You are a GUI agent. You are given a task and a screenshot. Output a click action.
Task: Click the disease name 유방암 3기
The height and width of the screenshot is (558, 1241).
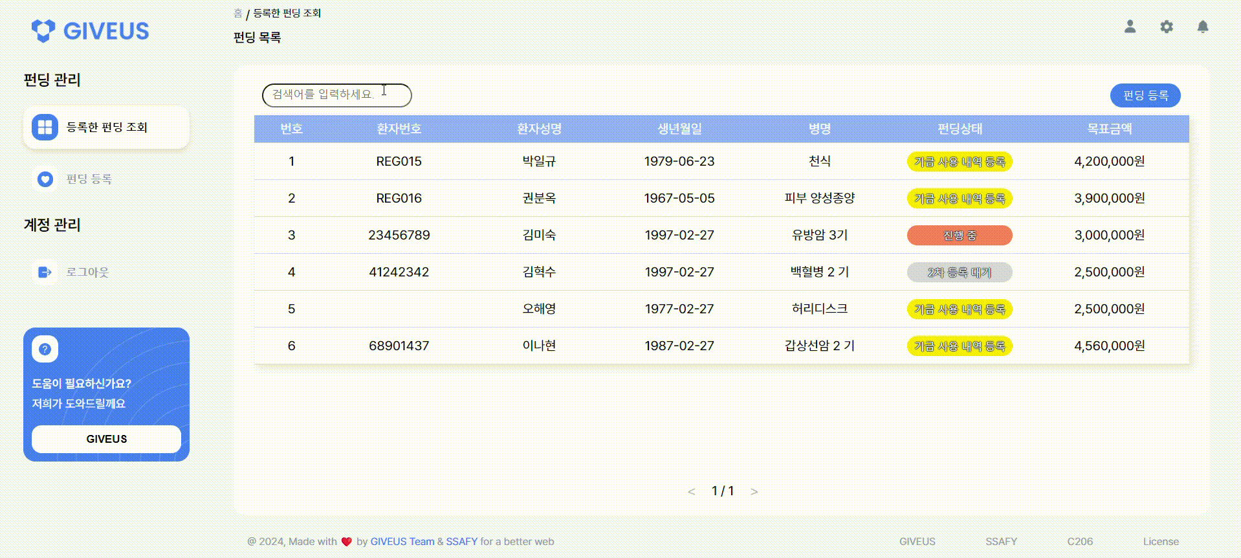tap(819, 235)
